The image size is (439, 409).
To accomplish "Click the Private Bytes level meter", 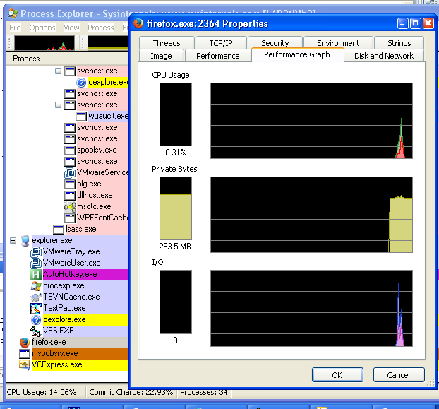I will [x=176, y=208].
